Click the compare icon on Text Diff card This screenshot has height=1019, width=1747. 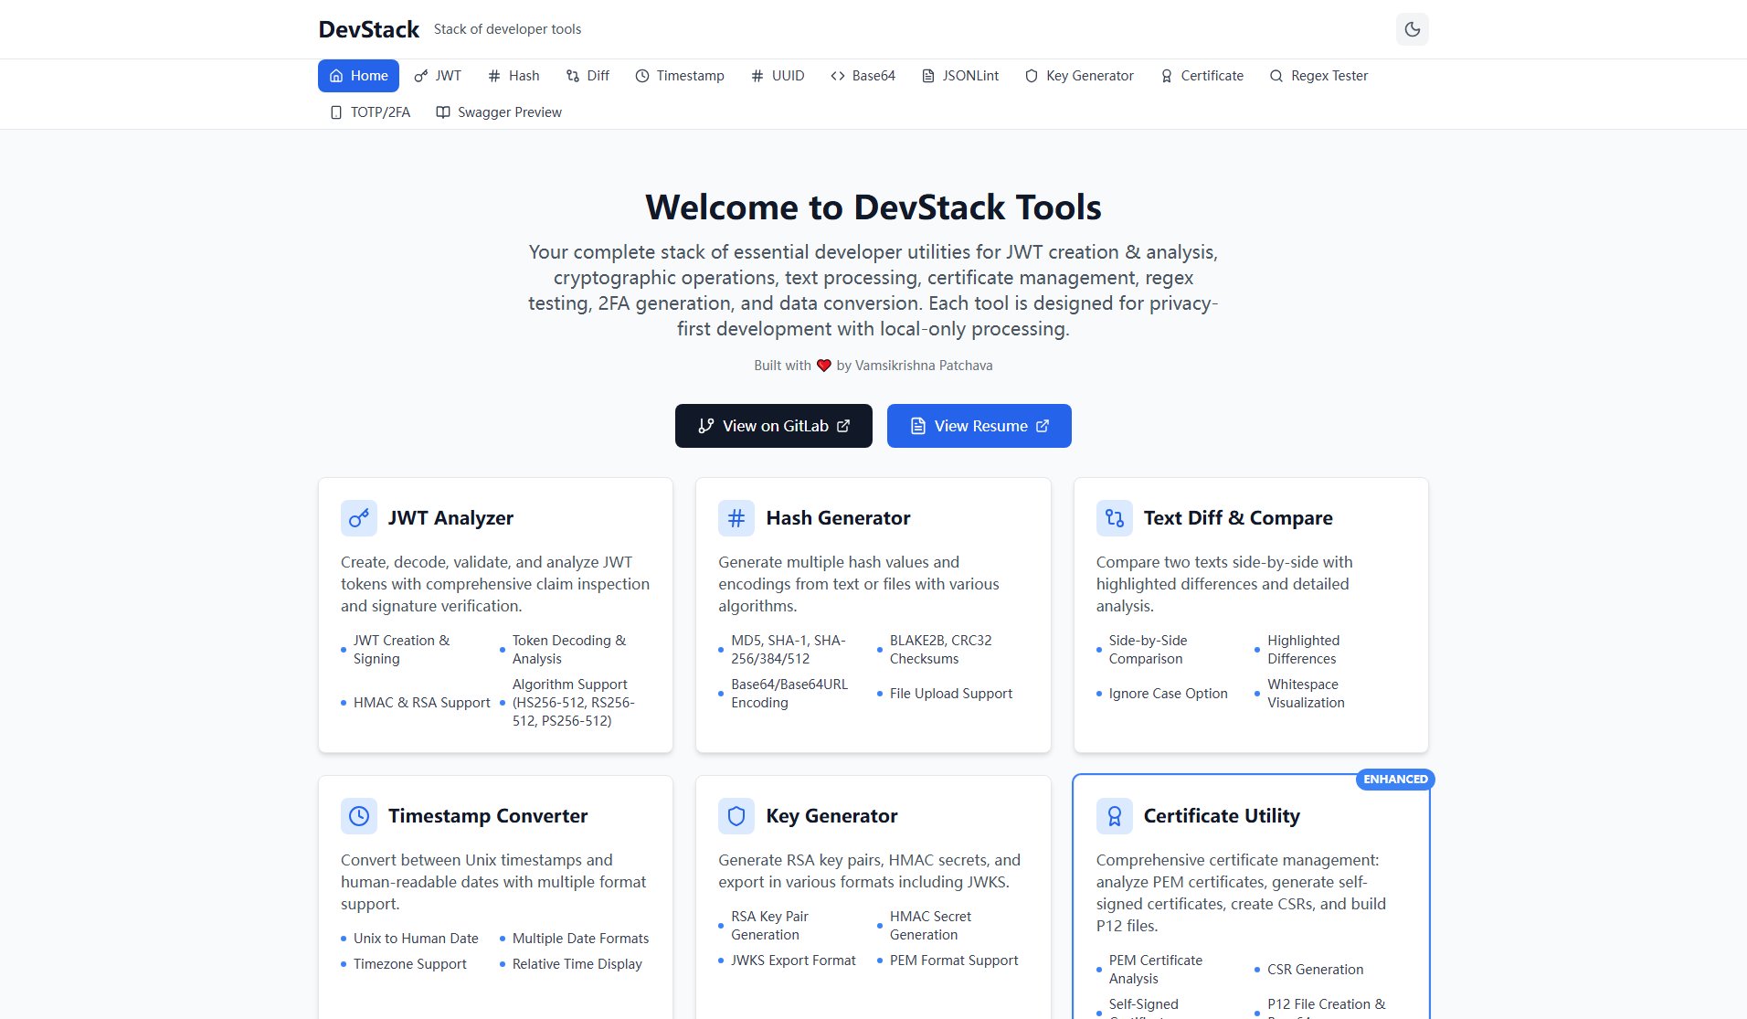tap(1115, 518)
